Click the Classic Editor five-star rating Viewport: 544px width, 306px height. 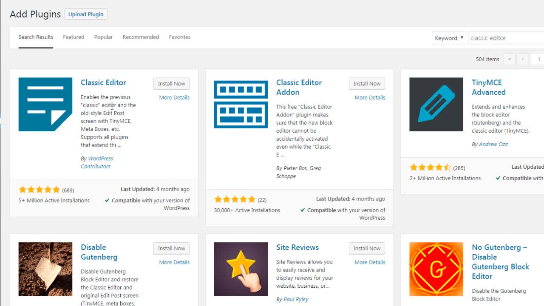[40, 190]
